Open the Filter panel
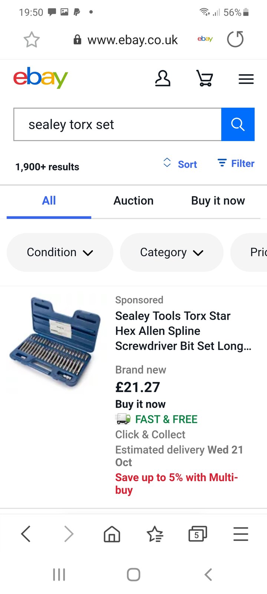This screenshot has height=594, width=267. click(236, 163)
